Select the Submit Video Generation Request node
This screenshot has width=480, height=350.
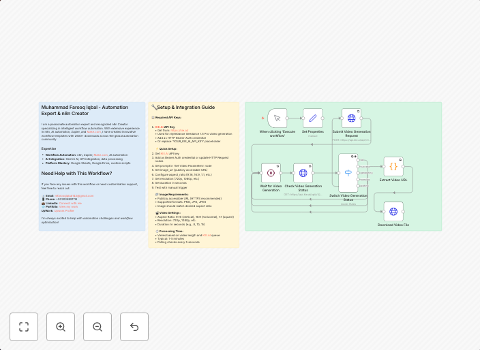[352, 118]
